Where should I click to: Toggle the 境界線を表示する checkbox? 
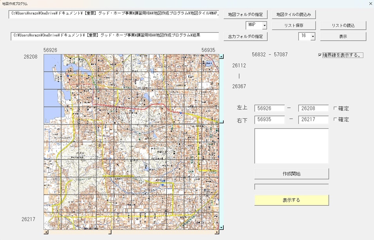point(320,55)
